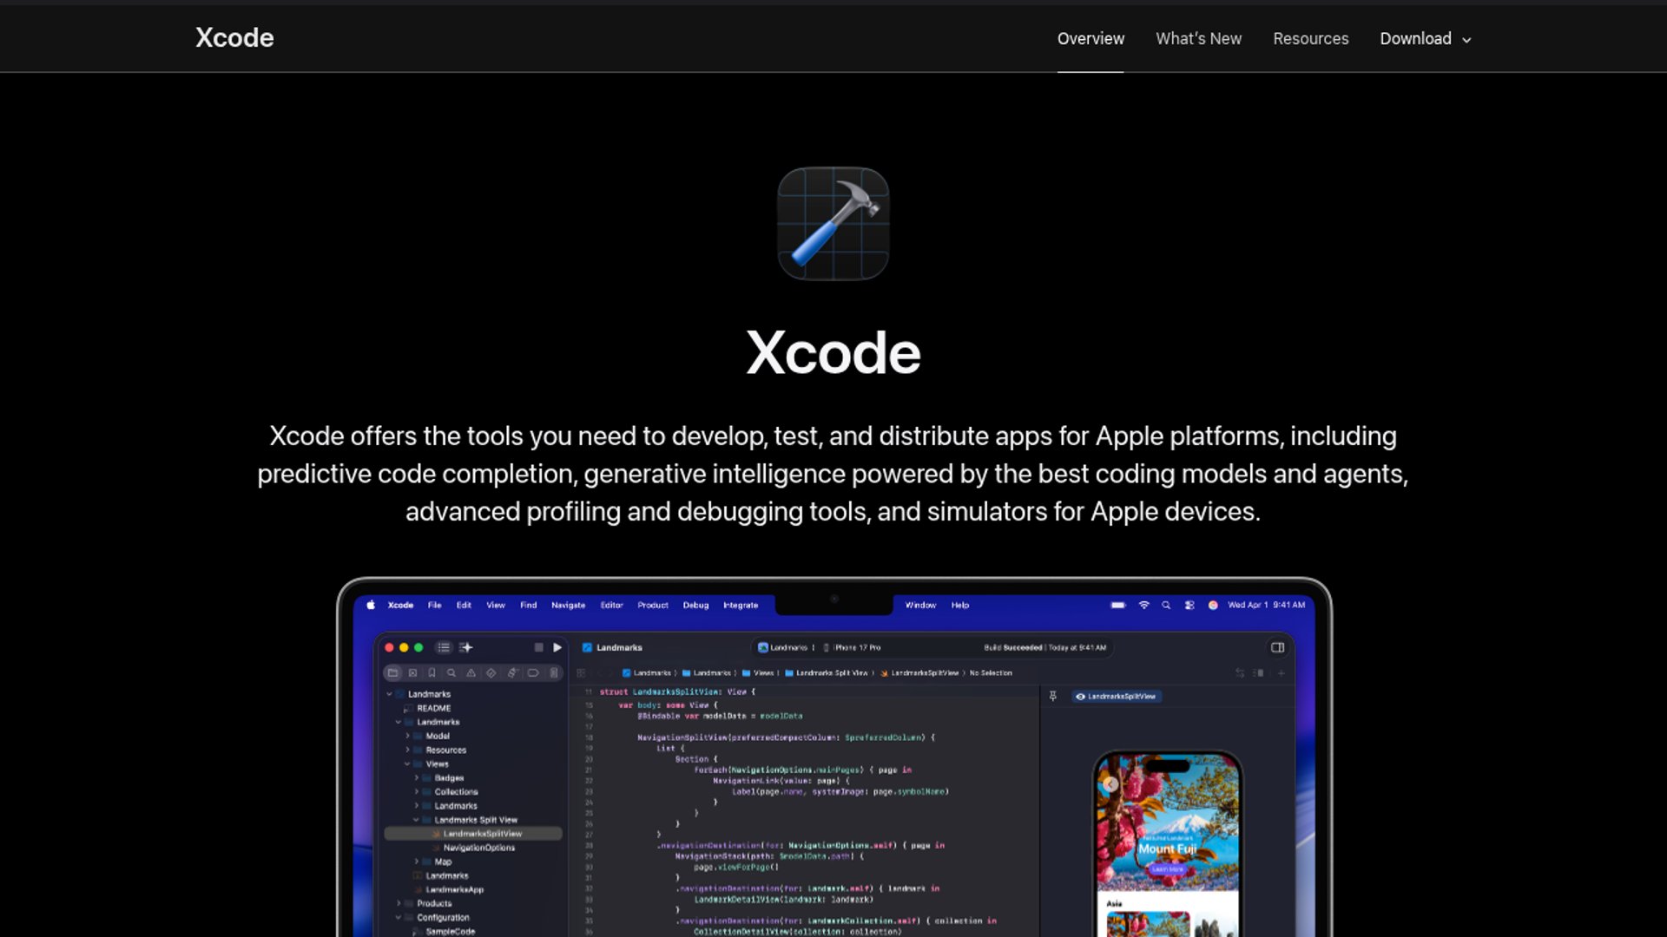Expand the Products folder
Viewport: 1667px width, 937px height.
pos(399,903)
